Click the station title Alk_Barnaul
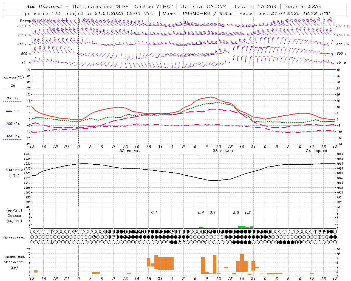Image resolution: width=351 pixels, height=281 pixels. pyautogui.click(x=44, y=7)
